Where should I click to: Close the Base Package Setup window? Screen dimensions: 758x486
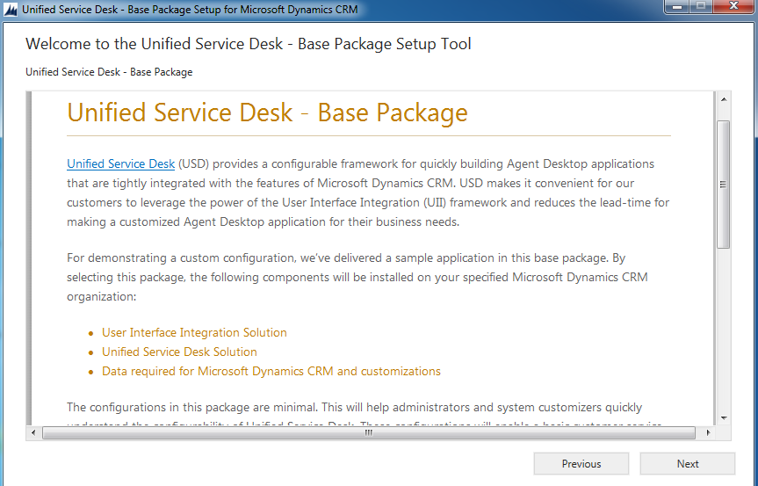[x=733, y=8]
